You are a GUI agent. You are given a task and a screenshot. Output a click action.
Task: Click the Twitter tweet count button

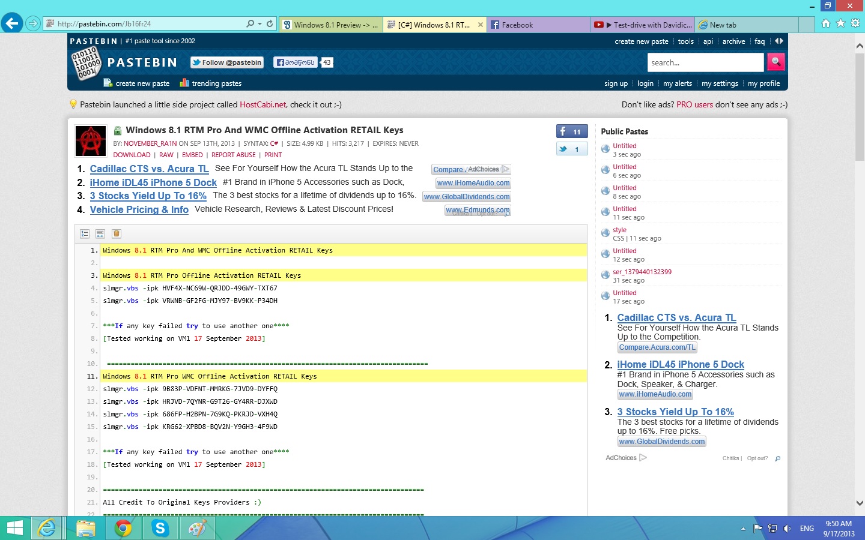coord(572,149)
